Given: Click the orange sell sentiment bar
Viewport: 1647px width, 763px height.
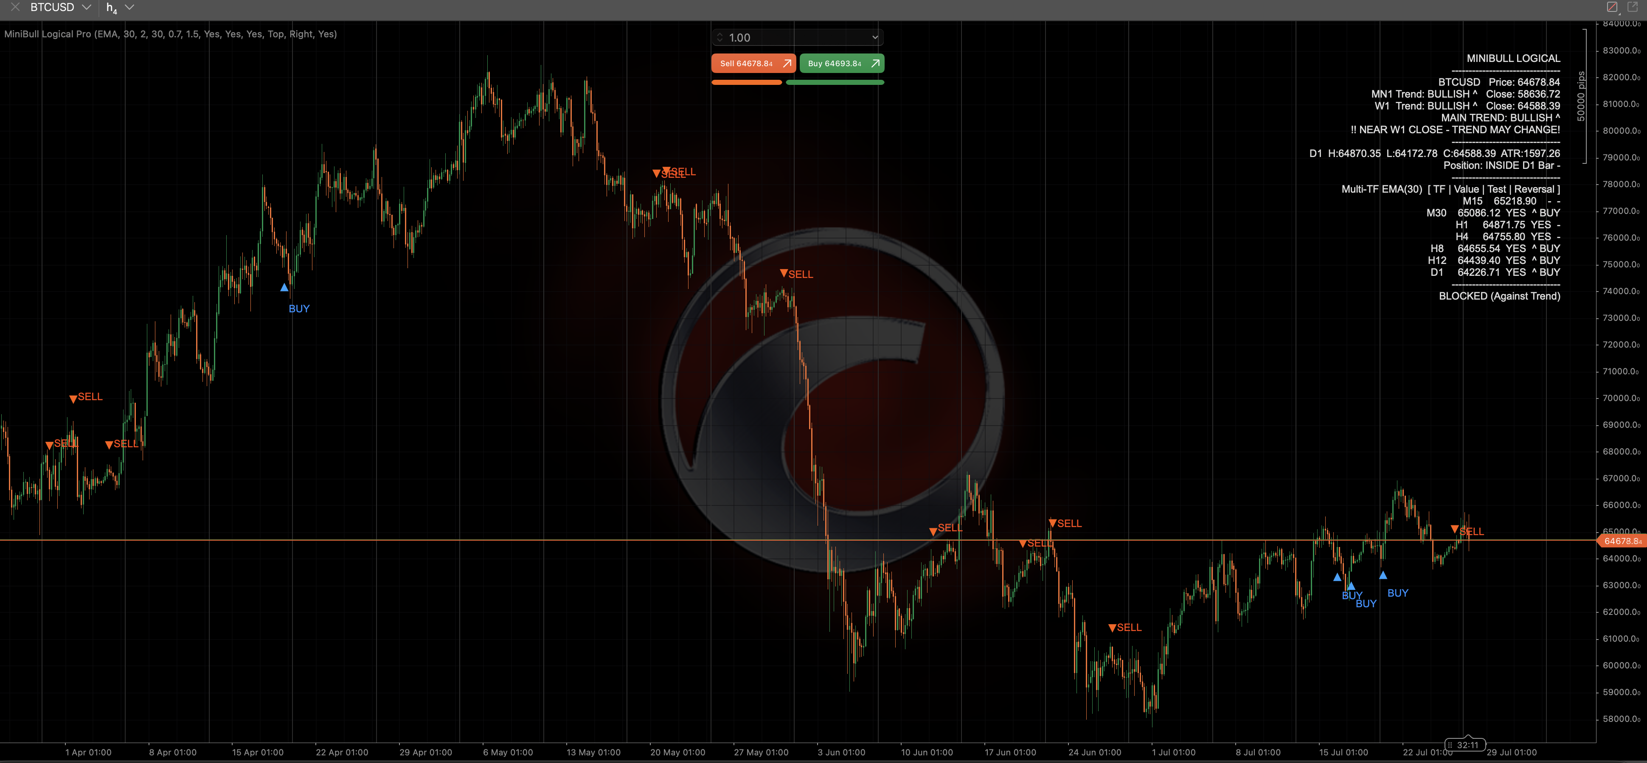Looking at the screenshot, I should point(746,82).
